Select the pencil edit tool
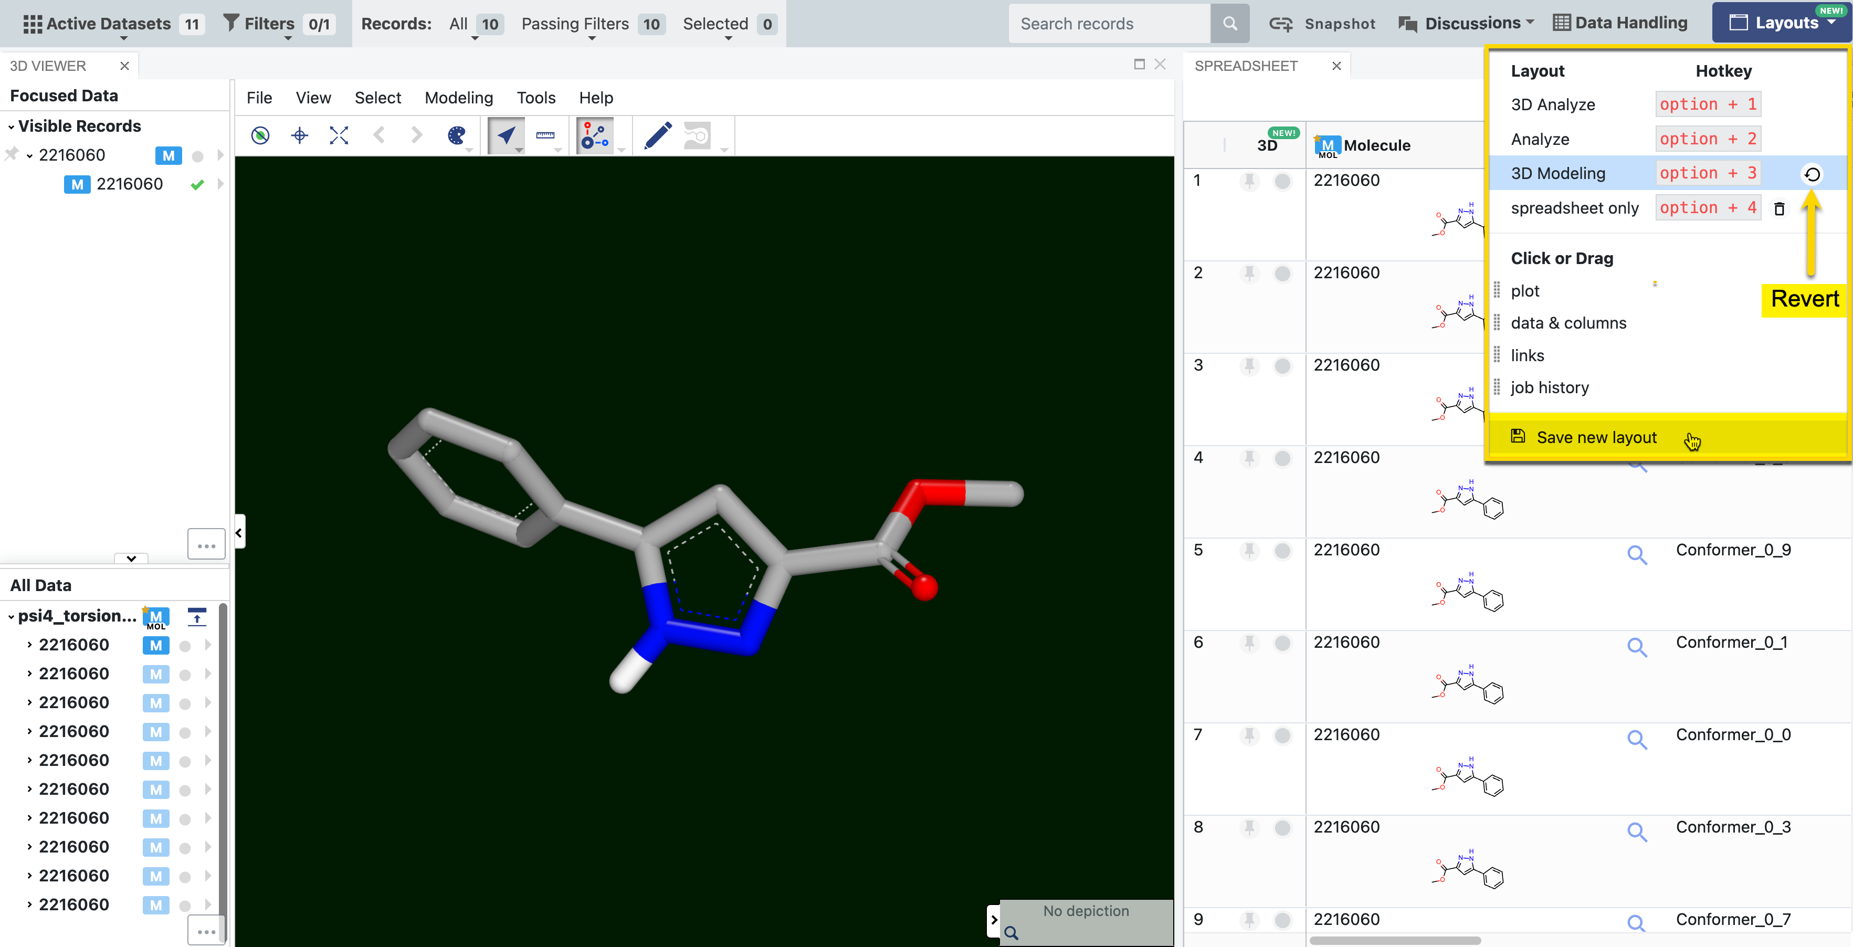The width and height of the screenshot is (1853, 947). click(658, 135)
